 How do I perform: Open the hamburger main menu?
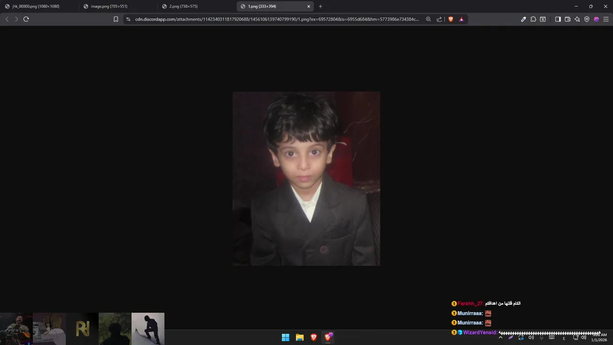point(606,19)
